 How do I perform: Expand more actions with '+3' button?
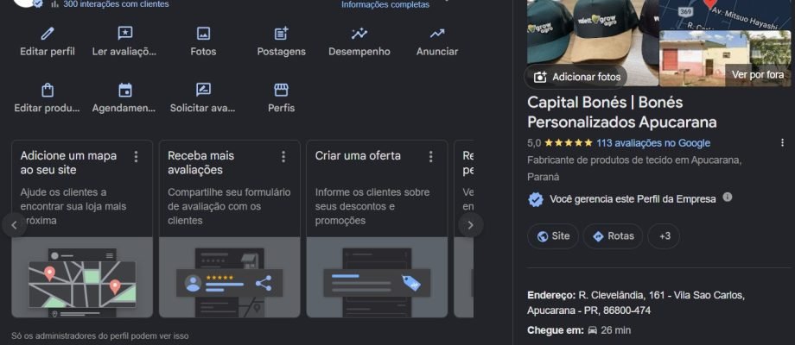(665, 236)
